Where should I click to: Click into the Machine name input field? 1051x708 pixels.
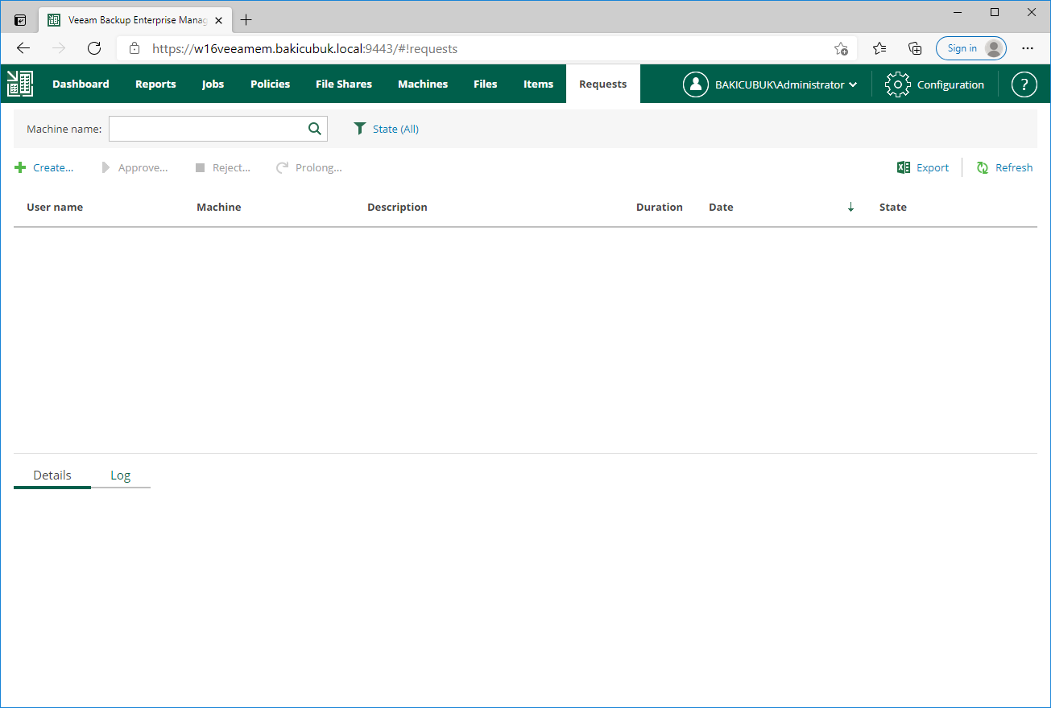[x=206, y=129]
